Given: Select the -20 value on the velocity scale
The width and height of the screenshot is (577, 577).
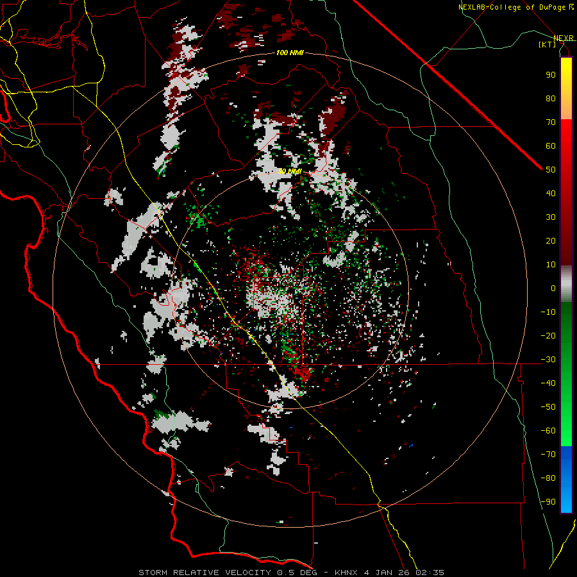Looking at the screenshot, I should (x=548, y=336).
